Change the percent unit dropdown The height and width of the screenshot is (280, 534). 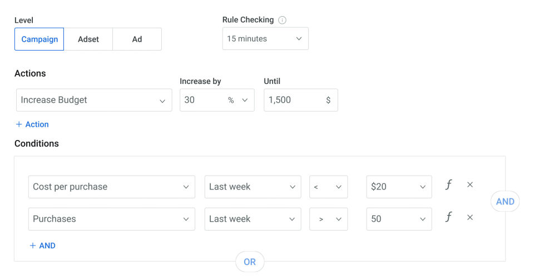238,101
